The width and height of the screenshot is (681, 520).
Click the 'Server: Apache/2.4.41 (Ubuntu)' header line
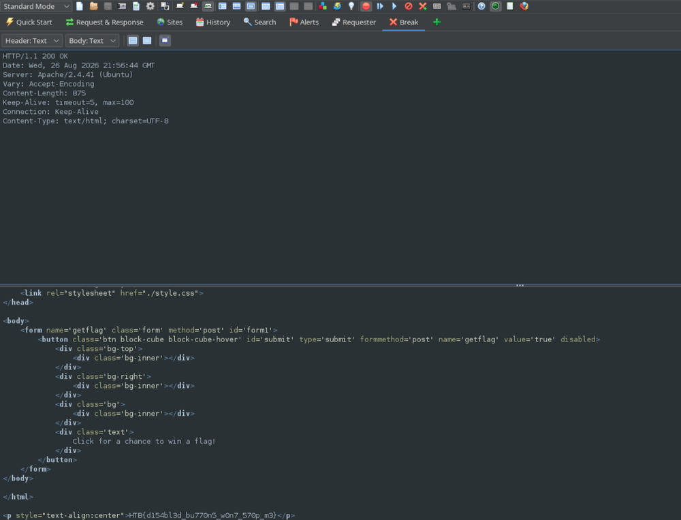click(67, 75)
